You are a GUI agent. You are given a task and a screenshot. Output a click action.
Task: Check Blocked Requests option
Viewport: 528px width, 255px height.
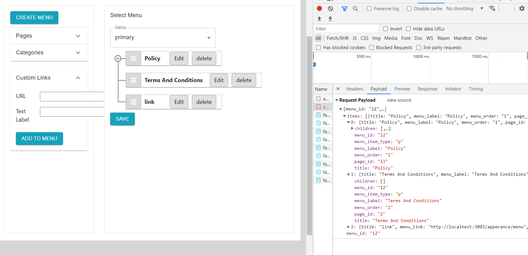pyautogui.click(x=371, y=48)
